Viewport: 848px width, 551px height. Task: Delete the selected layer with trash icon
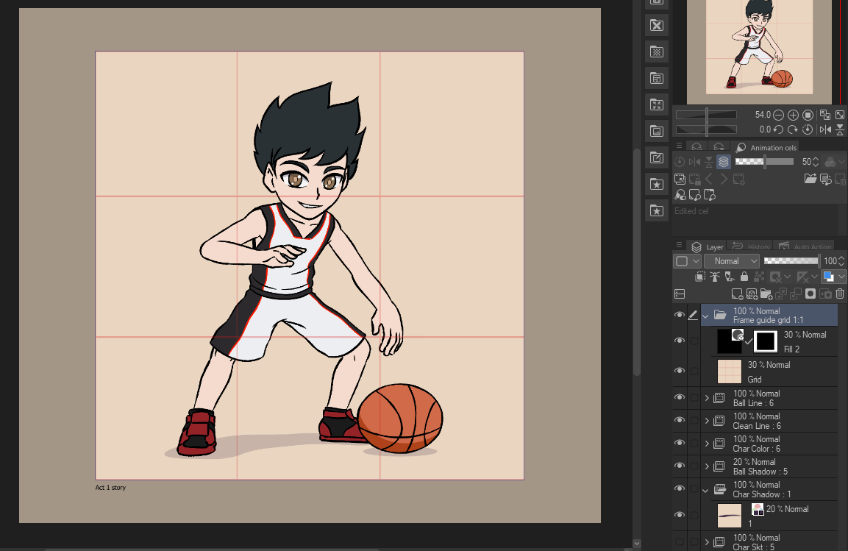[840, 294]
